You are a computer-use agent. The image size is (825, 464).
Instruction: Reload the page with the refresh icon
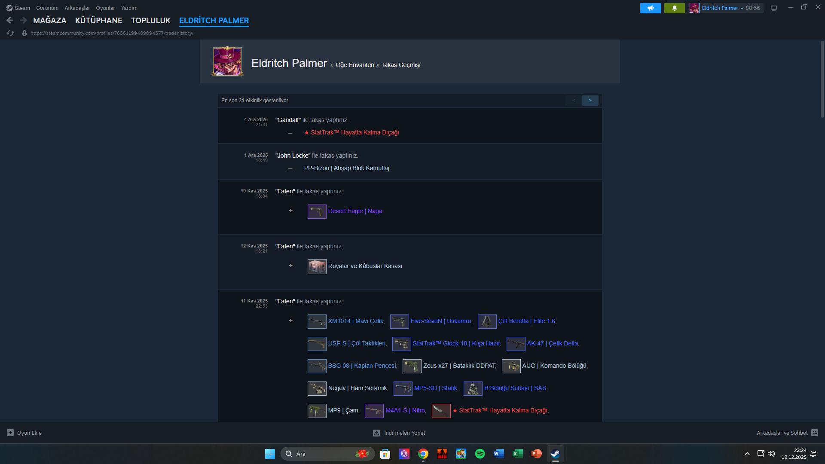pos(11,33)
